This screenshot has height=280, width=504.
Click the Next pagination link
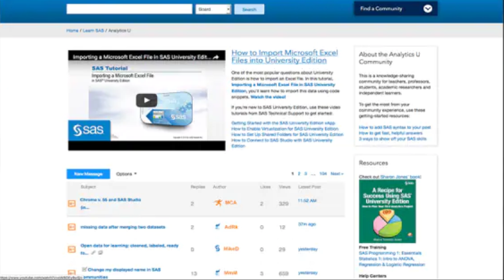click(337, 173)
